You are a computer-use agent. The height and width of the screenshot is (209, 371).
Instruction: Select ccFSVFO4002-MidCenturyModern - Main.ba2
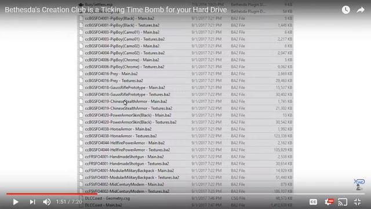click(x=124, y=185)
